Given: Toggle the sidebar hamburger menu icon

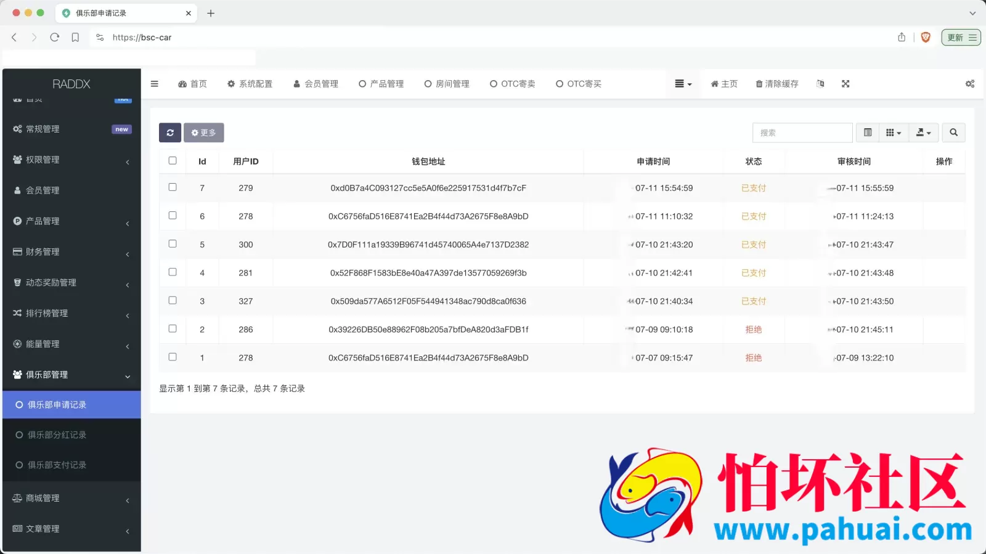Looking at the screenshot, I should coord(155,84).
